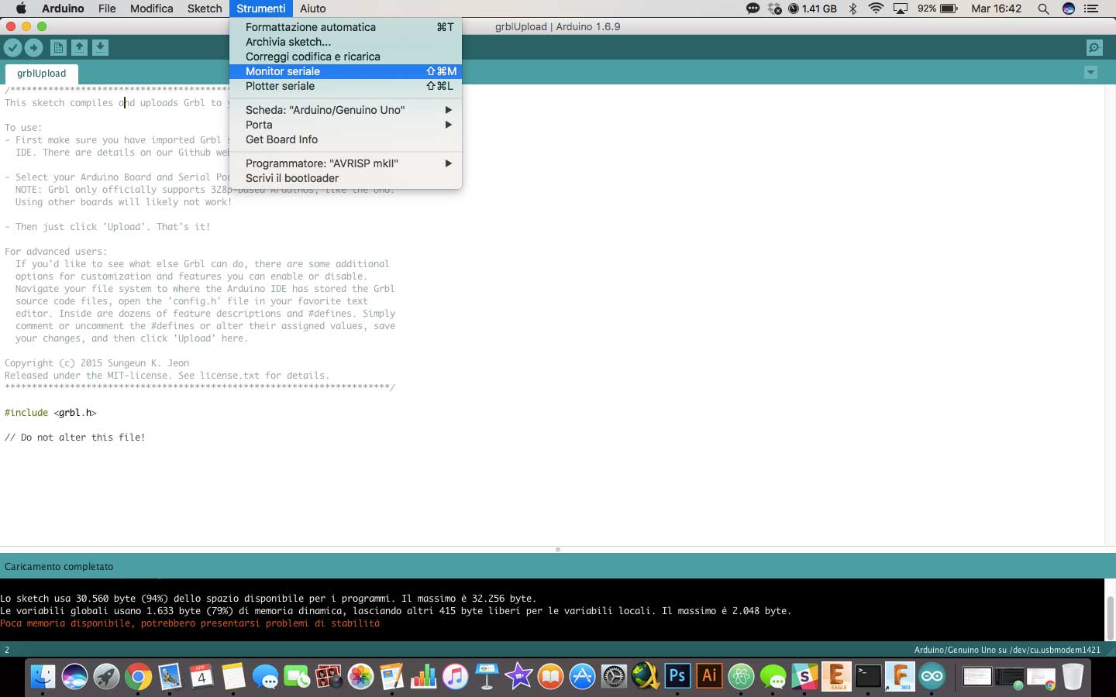Choose Correggi codifica e ricarica
Screen dimensions: 1116x697
coord(346,57)
